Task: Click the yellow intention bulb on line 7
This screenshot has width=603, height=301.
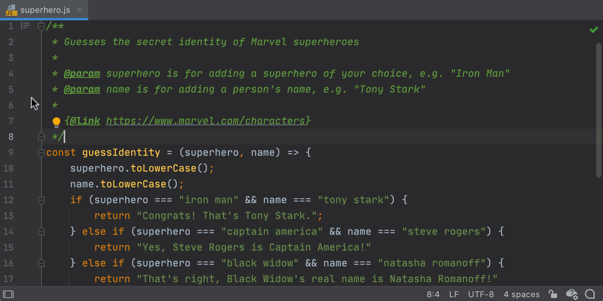Action: (56, 122)
